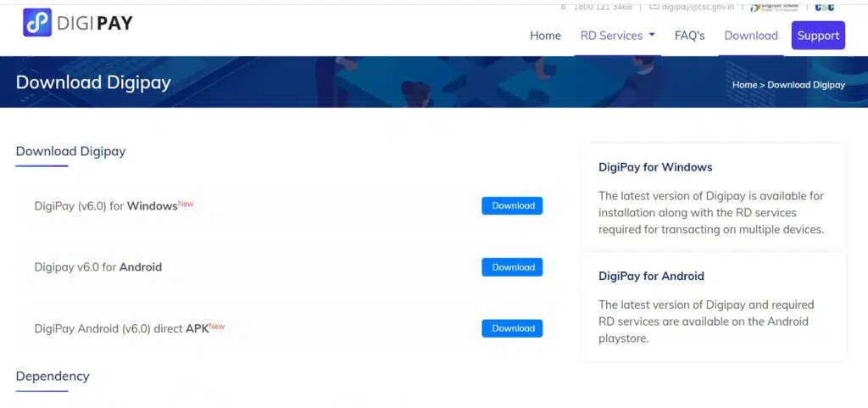The height and width of the screenshot is (408, 868).
Task: Open the FAQ's page
Action: 690,36
